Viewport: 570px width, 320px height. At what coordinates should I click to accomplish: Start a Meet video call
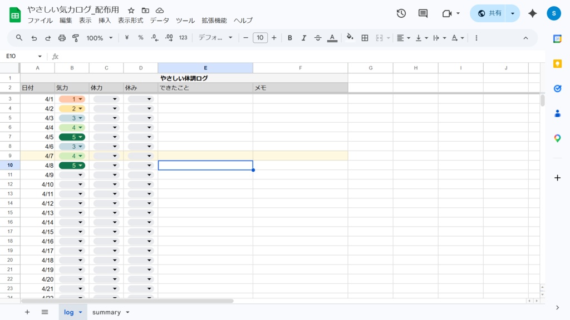447,13
